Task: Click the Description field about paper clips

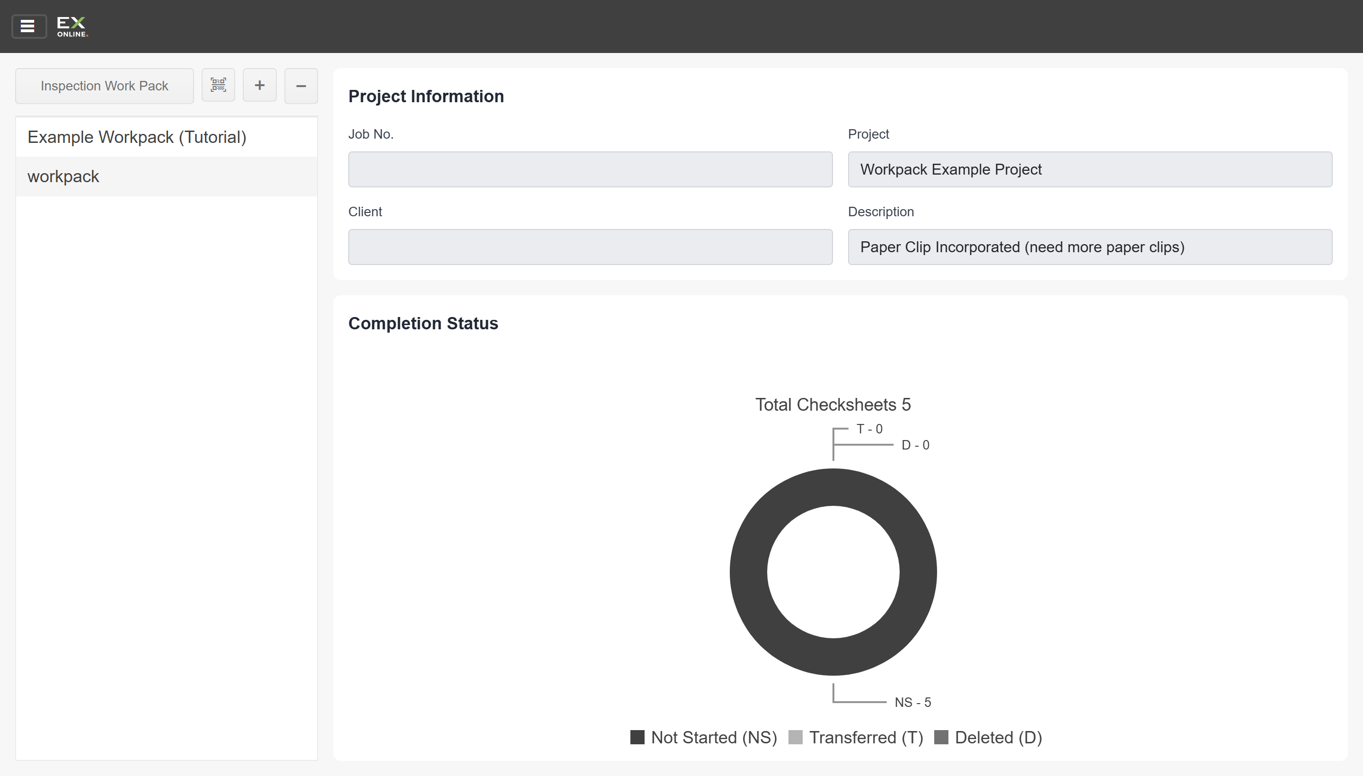Action: coord(1090,247)
